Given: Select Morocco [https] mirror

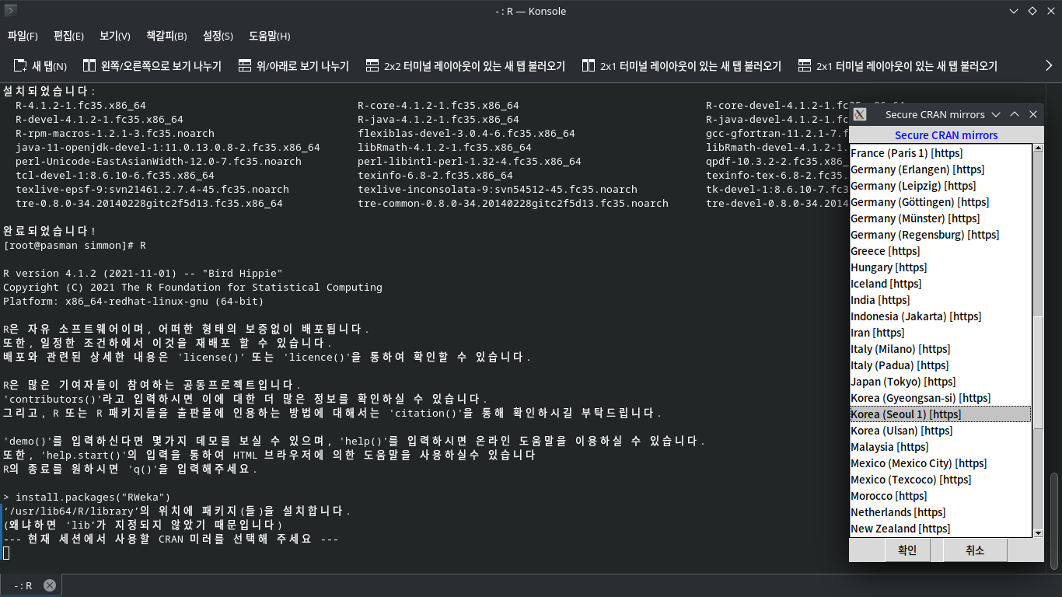Looking at the screenshot, I should point(941,496).
